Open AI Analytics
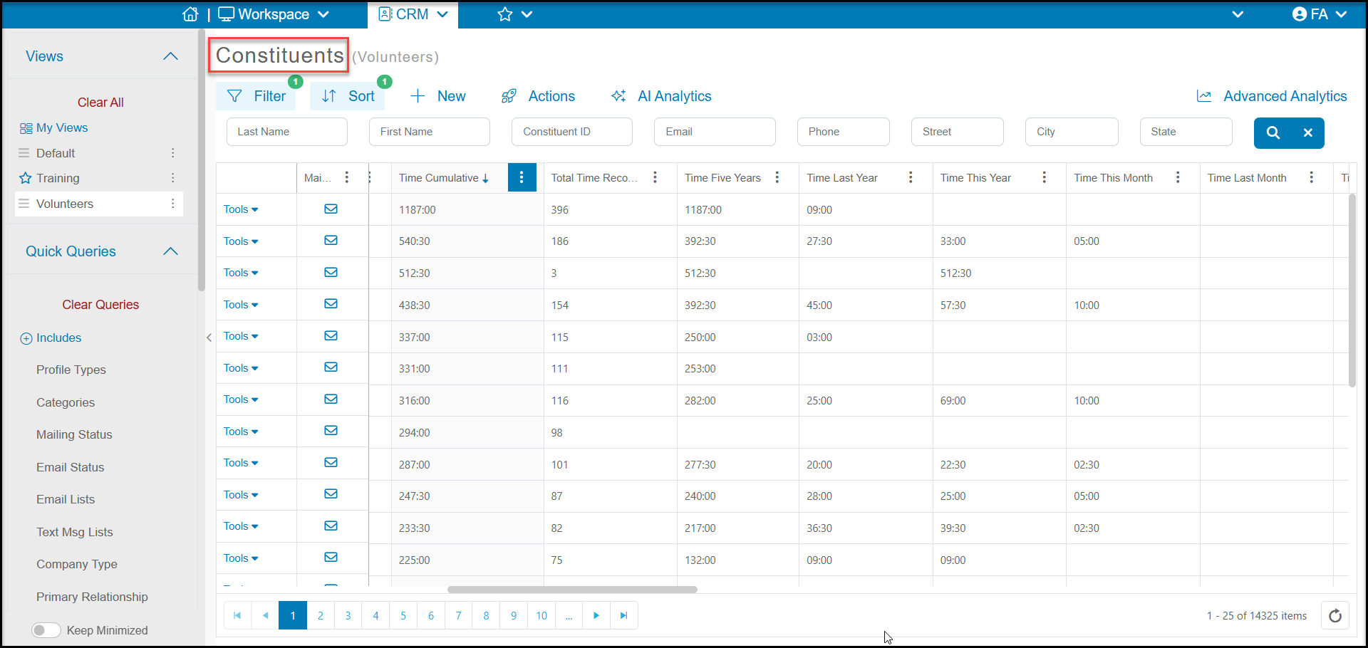Viewport: 1368px width, 648px height. pos(661,96)
